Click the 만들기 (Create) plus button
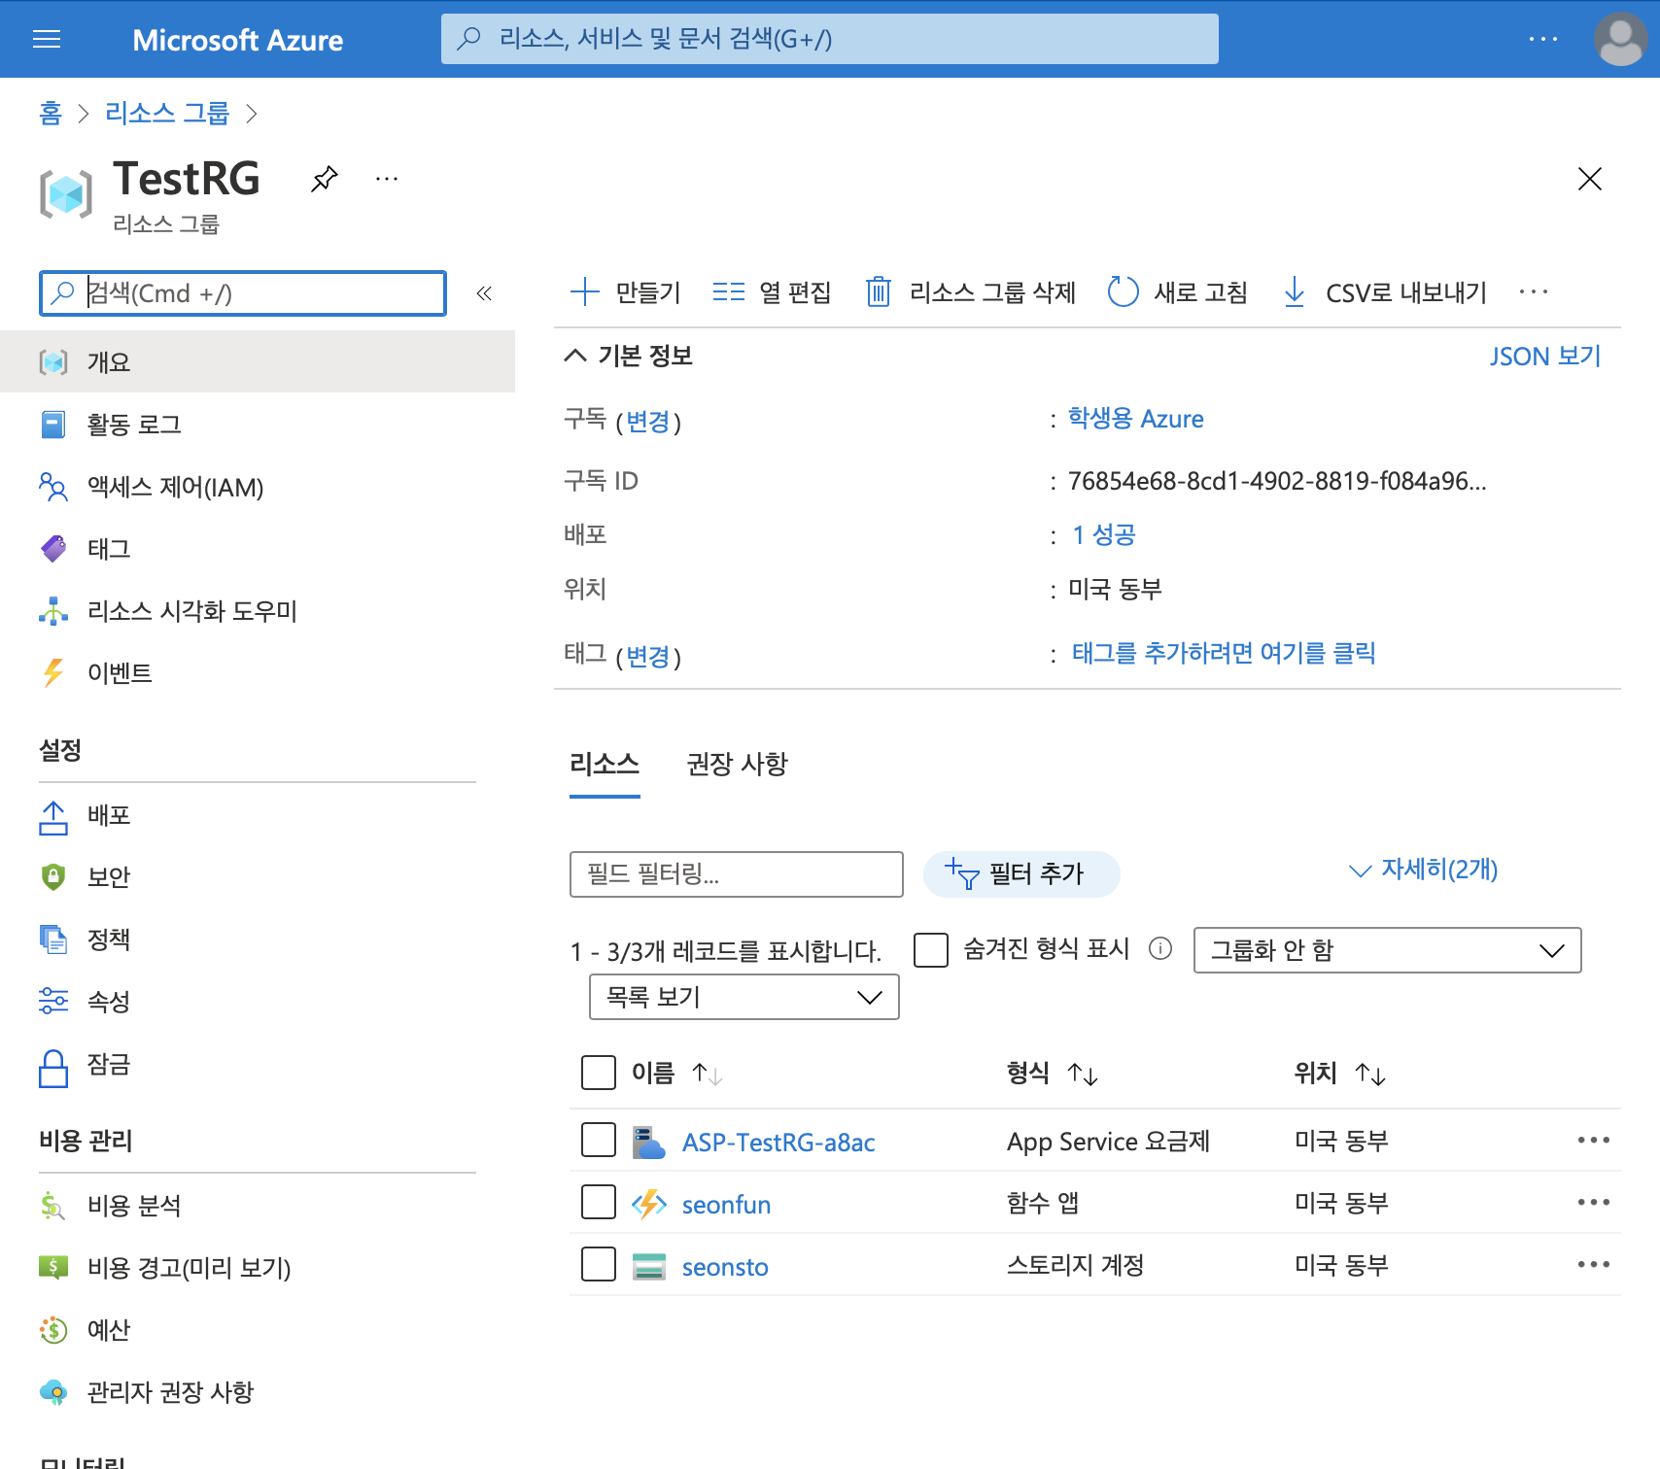Viewport: 1660px width, 1469px height. [626, 292]
